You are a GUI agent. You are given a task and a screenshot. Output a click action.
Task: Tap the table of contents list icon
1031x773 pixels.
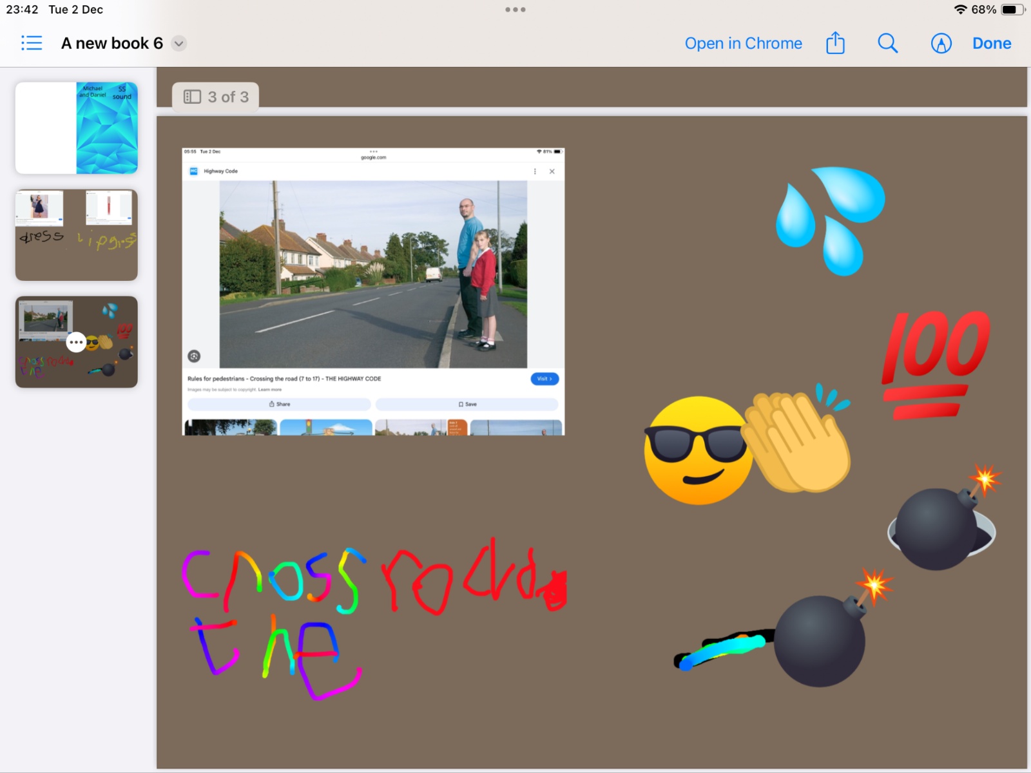click(x=32, y=43)
